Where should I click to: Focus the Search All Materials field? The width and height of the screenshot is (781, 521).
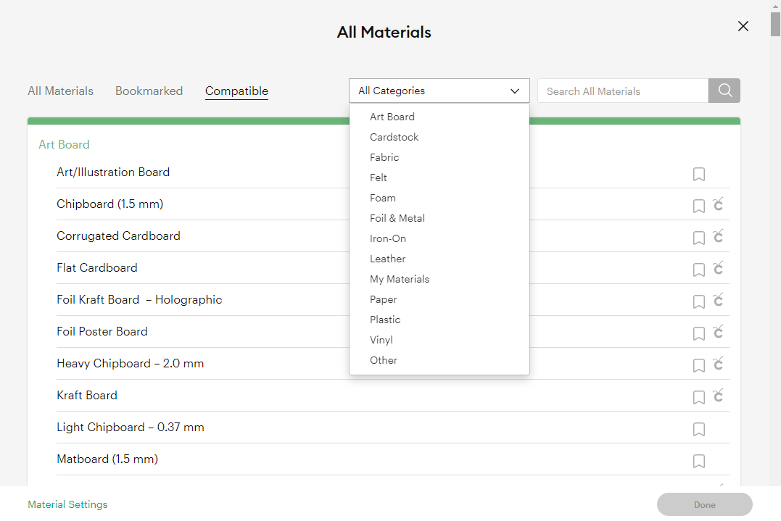click(622, 91)
